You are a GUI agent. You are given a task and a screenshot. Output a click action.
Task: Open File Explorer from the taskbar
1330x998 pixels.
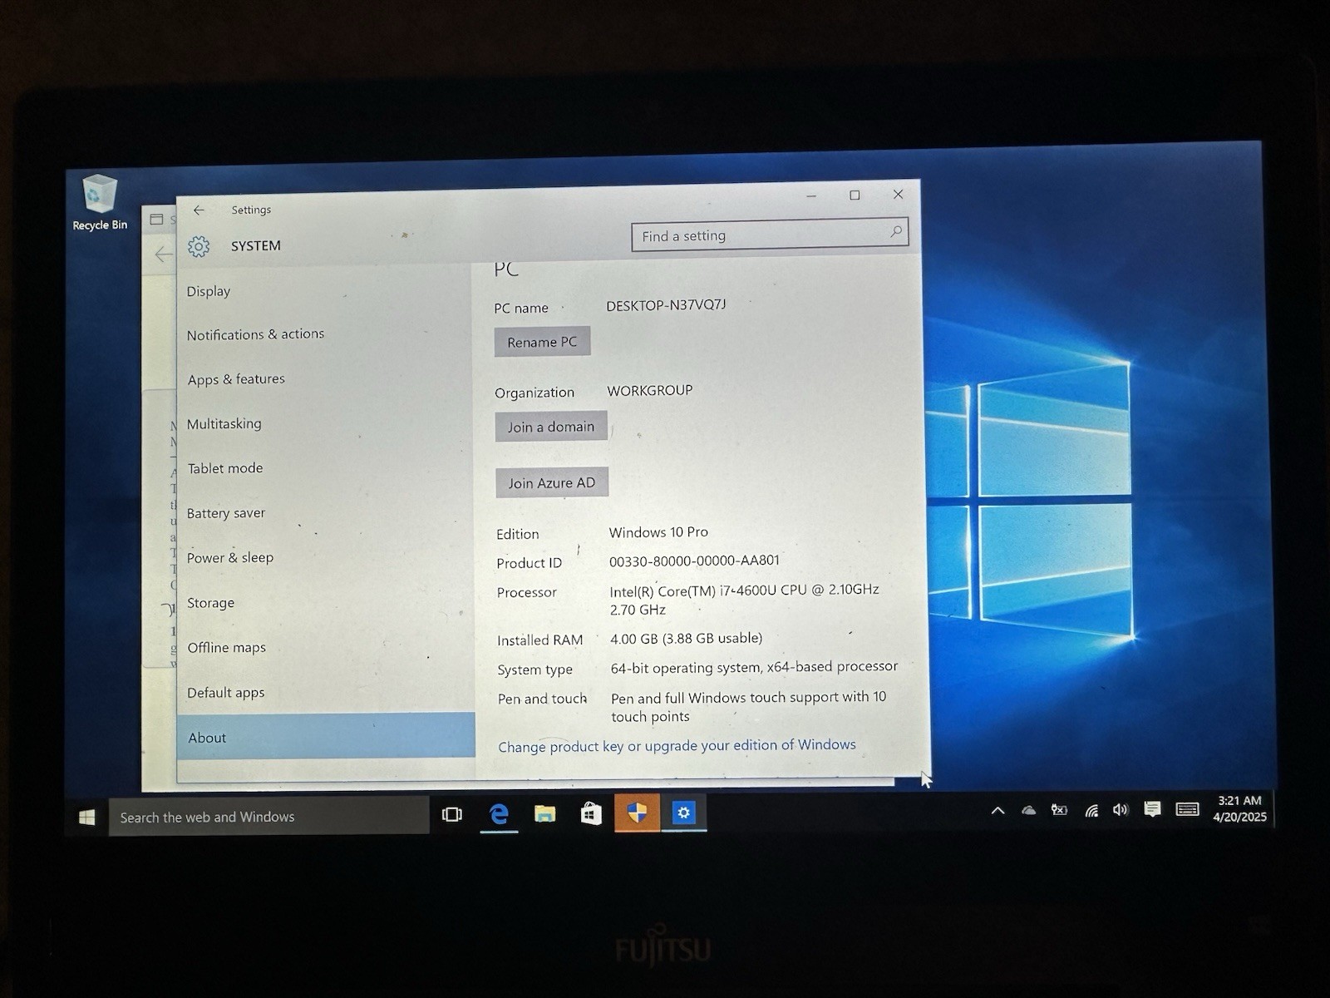click(x=544, y=813)
